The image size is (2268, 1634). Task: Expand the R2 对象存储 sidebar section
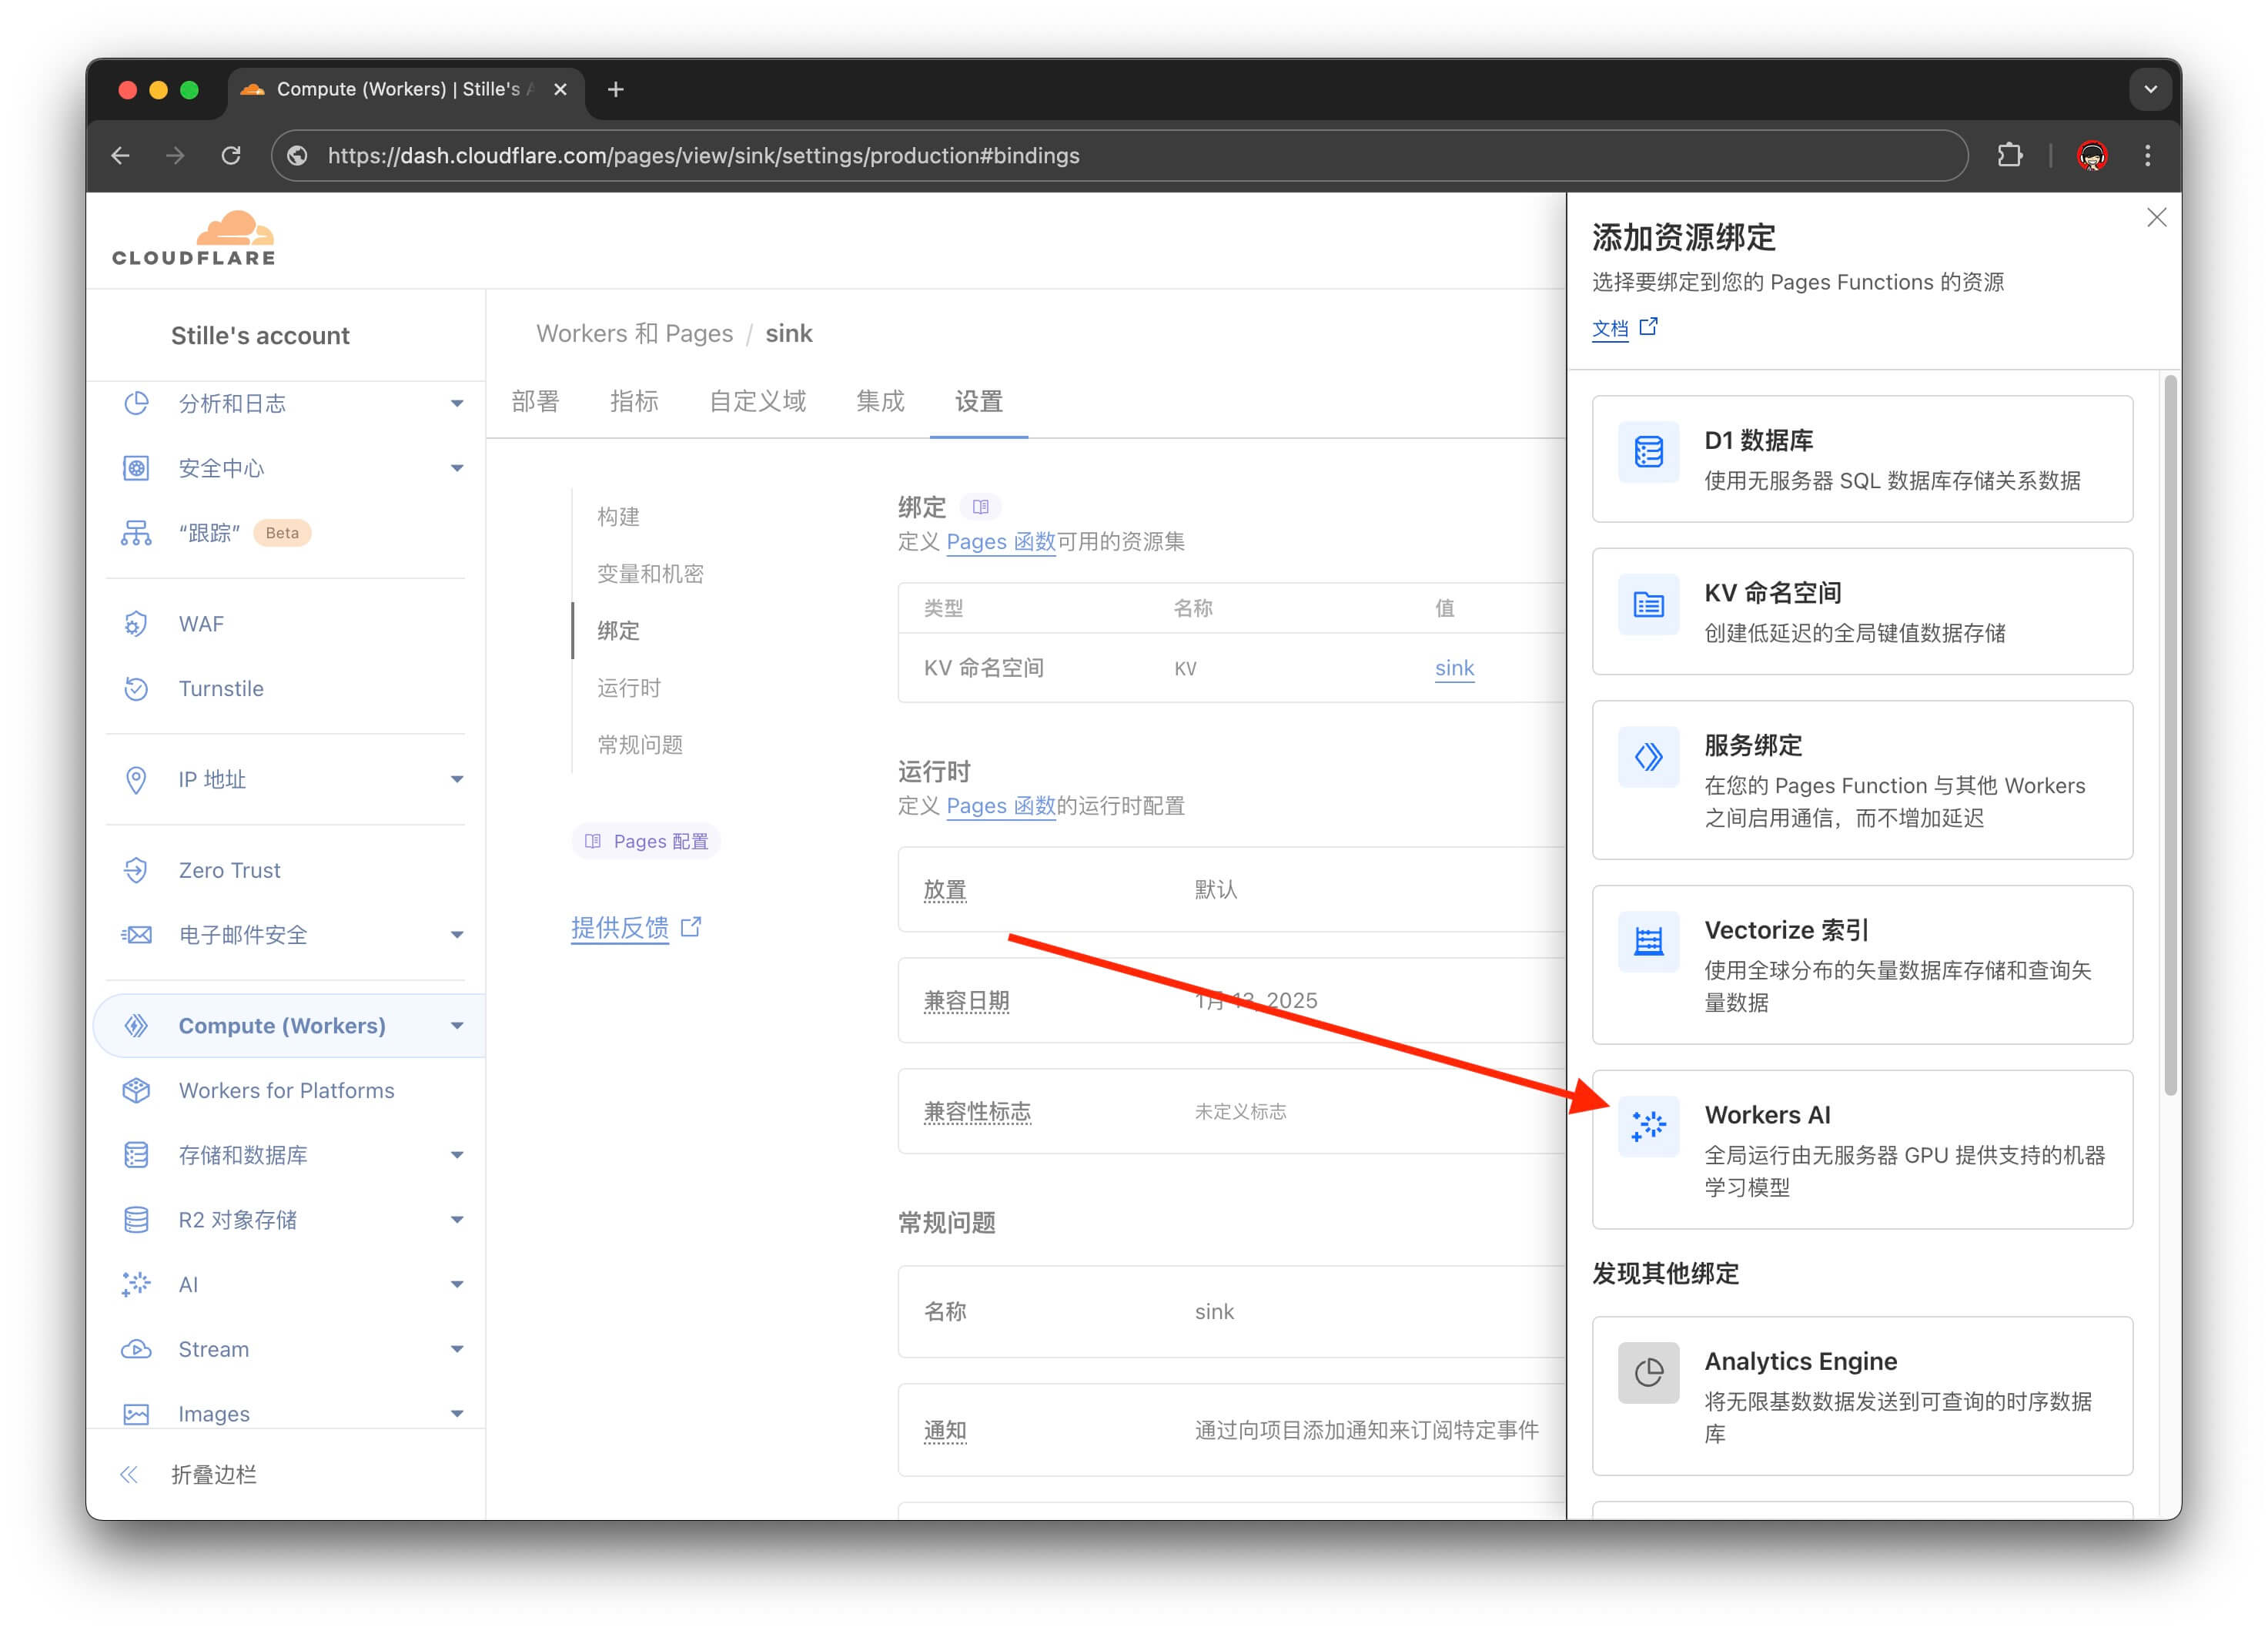coord(457,1220)
